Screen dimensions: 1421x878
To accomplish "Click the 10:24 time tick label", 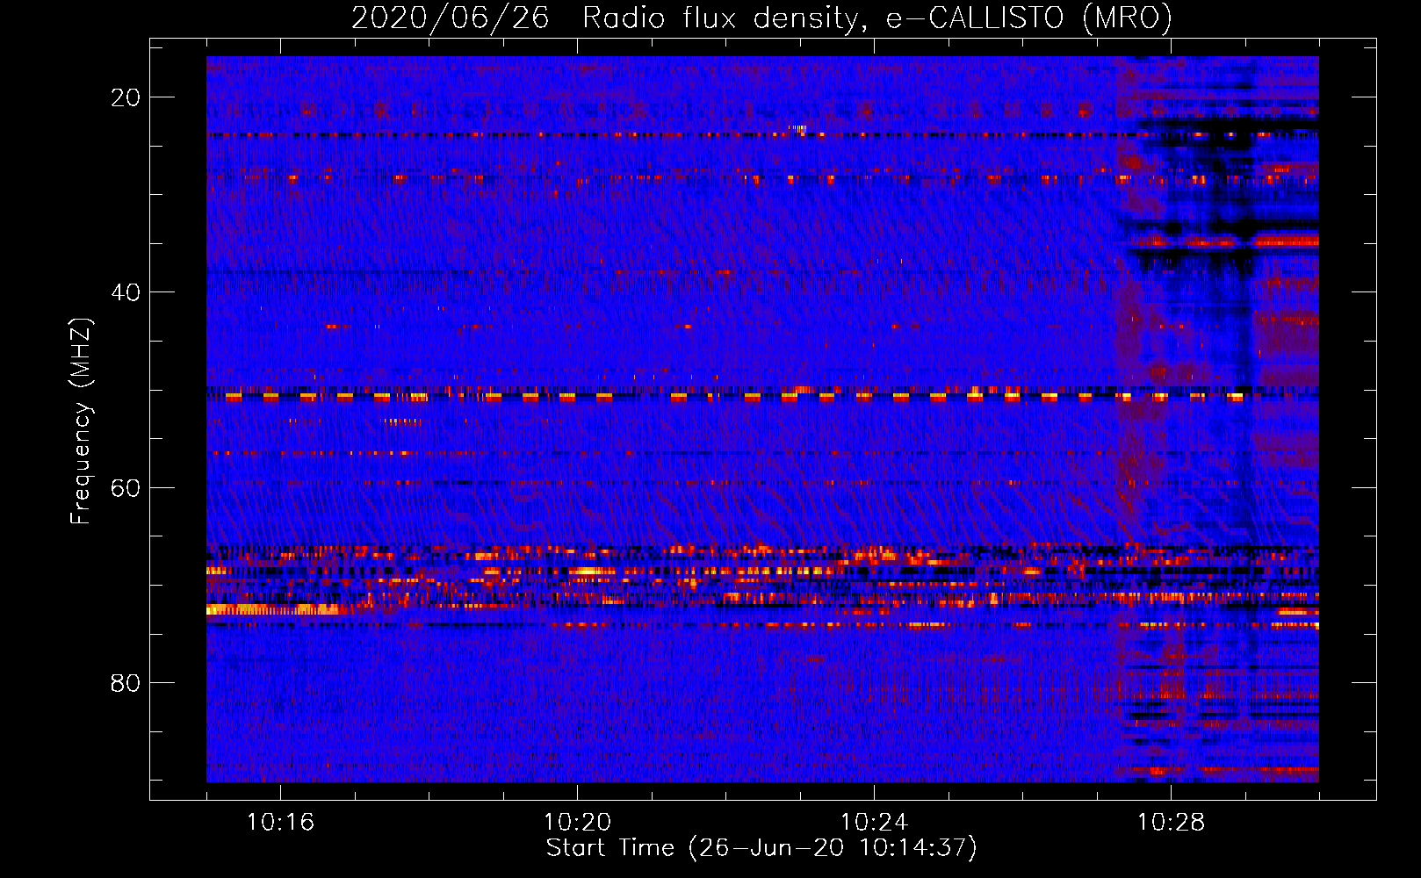I will (x=874, y=823).
